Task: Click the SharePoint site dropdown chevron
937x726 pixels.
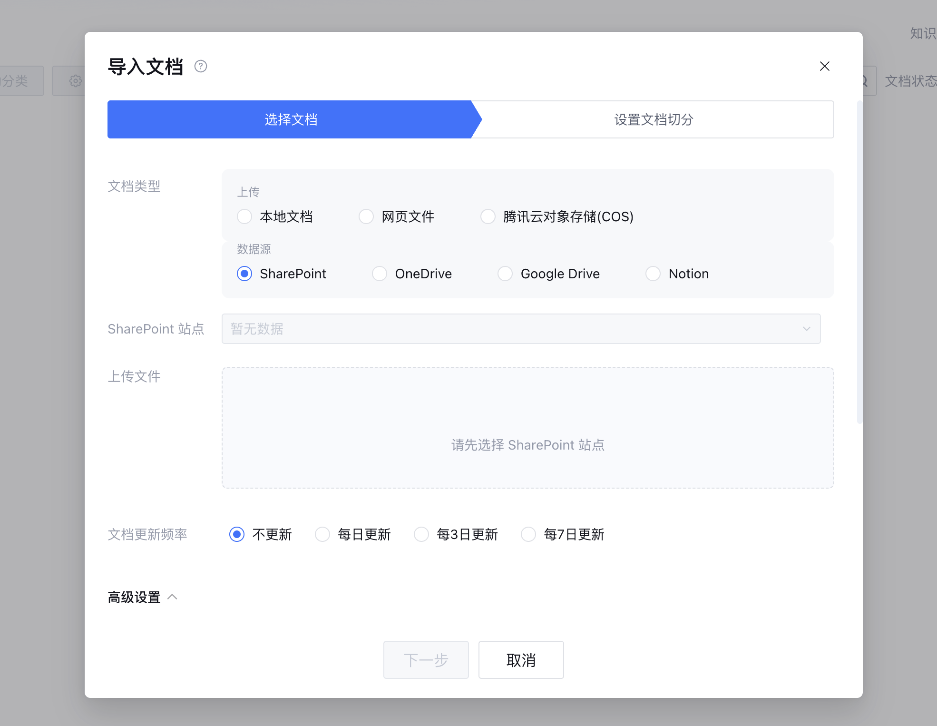Action: coord(806,329)
